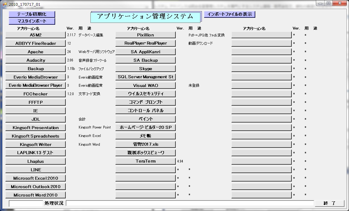Click version 2.11.7 beside A5M2
This screenshot has height=211, width=349.
(x=71, y=35)
